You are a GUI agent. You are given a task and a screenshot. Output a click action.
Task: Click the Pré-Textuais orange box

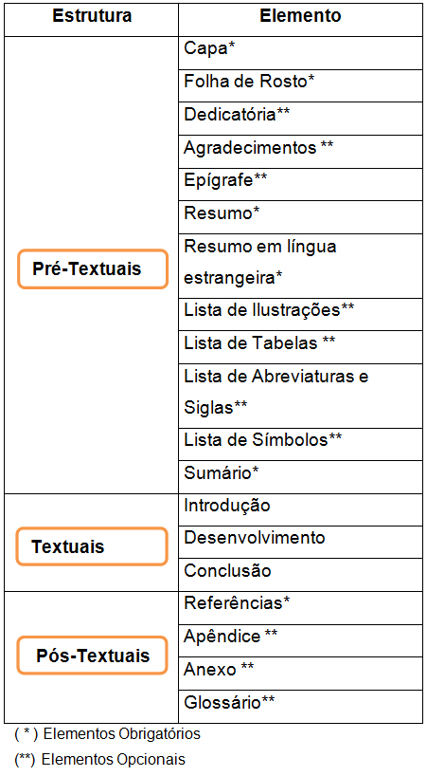tap(93, 268)
